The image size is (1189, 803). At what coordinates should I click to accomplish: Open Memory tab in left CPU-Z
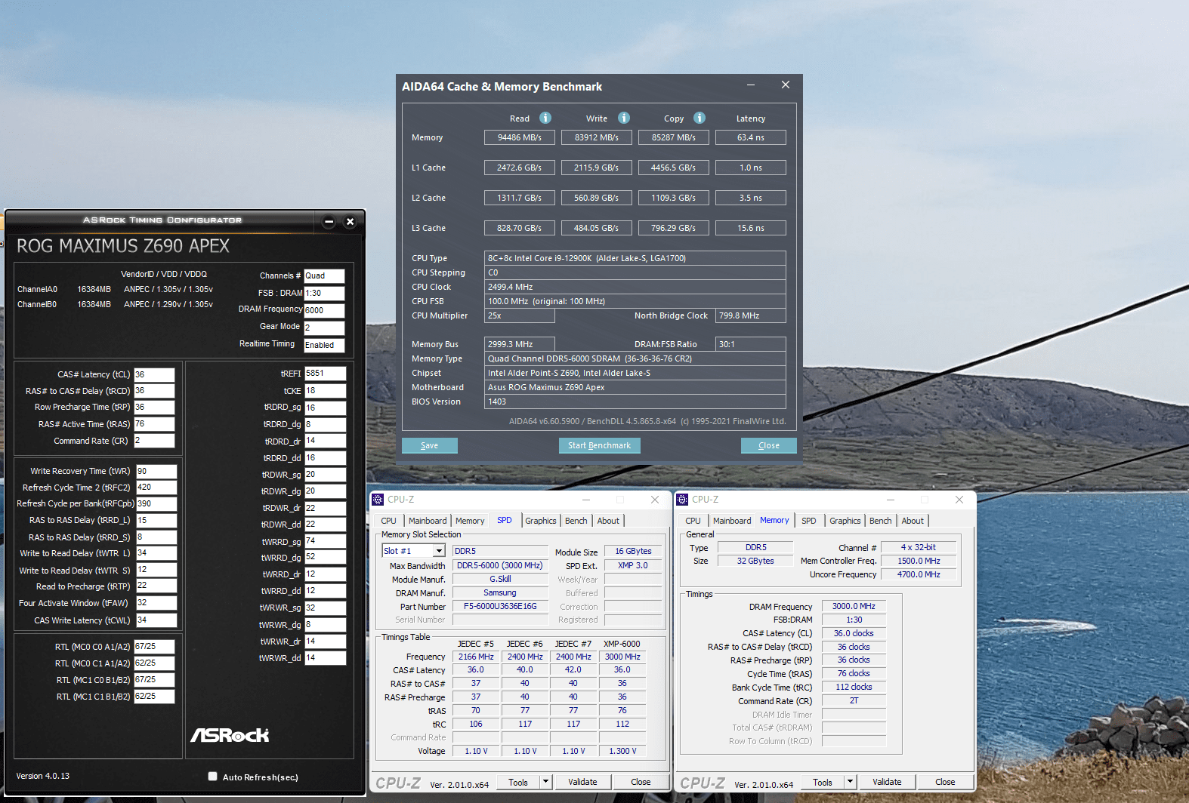[470, 521]
